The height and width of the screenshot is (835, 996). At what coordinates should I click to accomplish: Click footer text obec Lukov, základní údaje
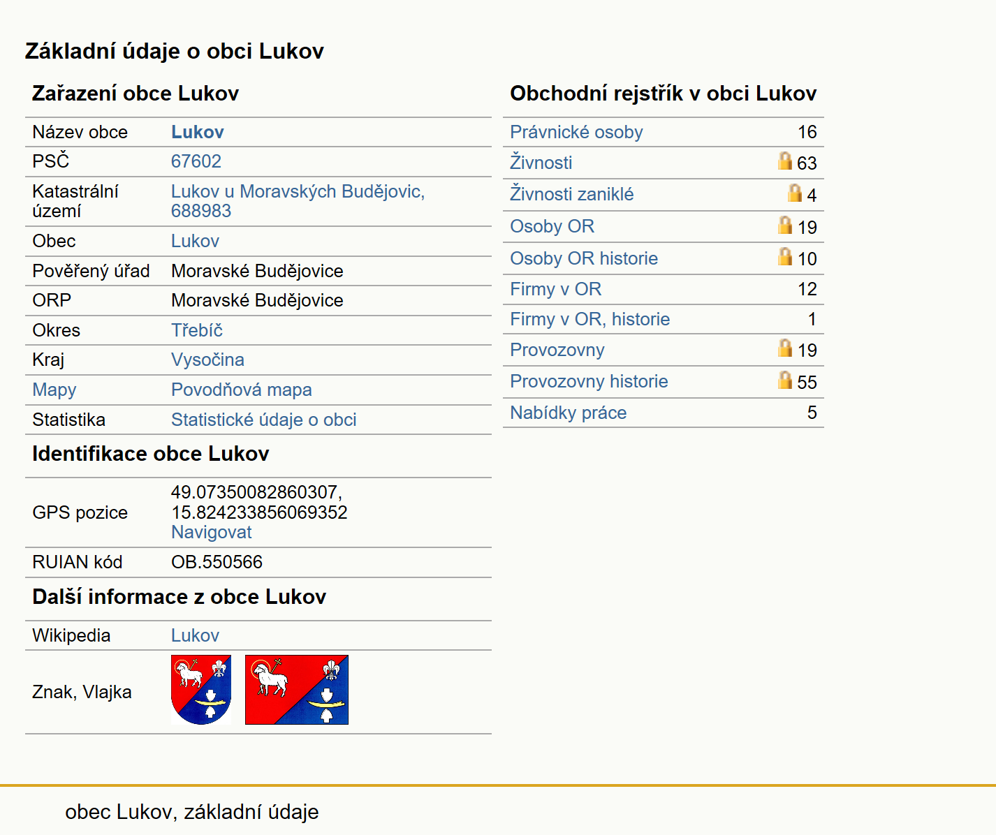click(x=192, y=811)
